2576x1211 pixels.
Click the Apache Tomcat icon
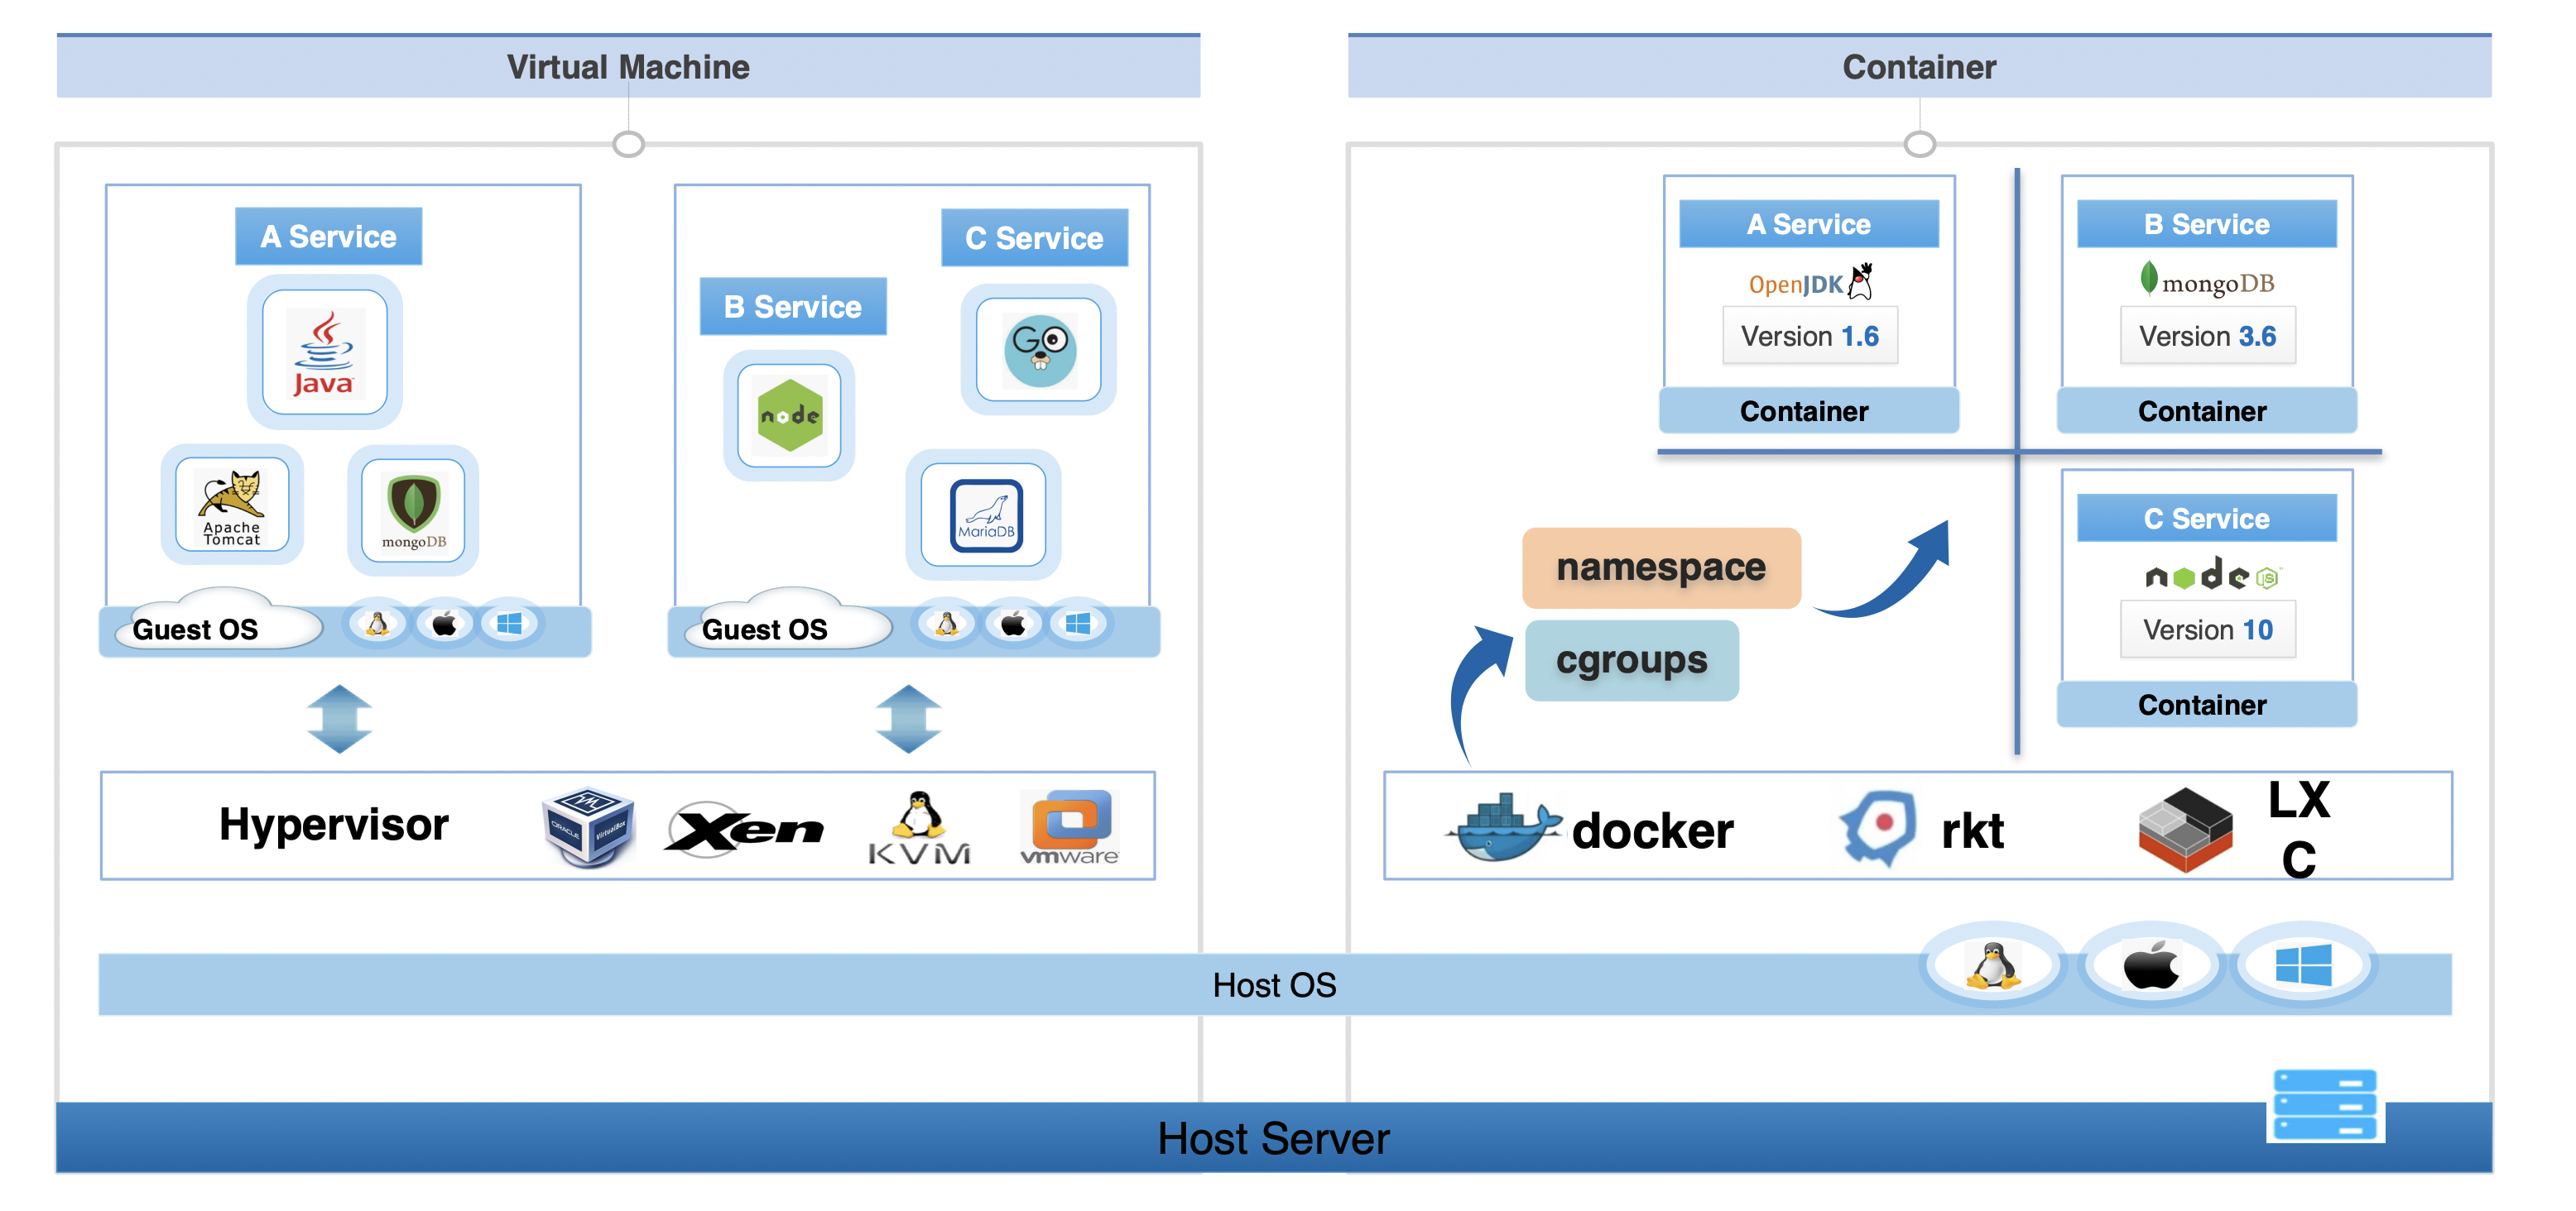[232, 505]
